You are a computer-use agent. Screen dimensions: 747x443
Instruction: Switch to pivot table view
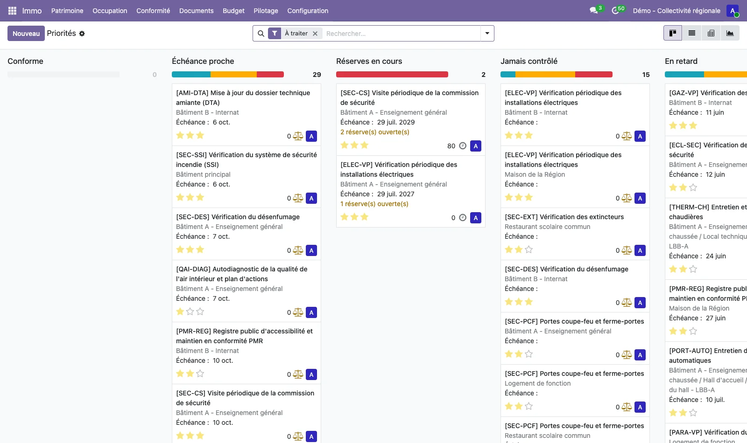coord(711,33)
